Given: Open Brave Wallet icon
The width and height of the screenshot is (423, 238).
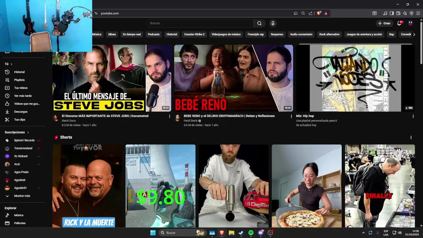Looking at the screenshot, I should click(x=398, y=13).
